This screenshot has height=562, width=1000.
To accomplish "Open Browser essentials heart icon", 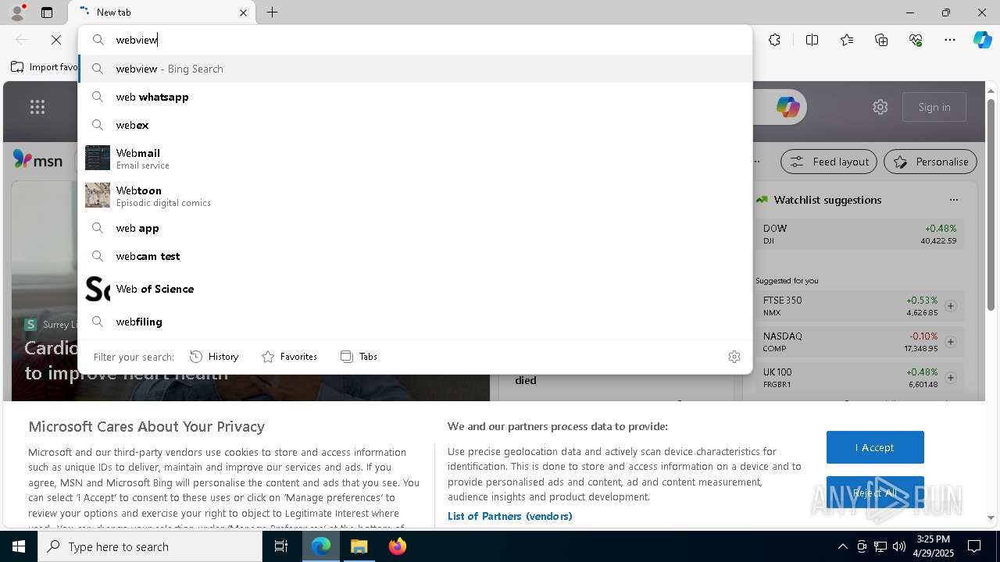I will [916, 40].
